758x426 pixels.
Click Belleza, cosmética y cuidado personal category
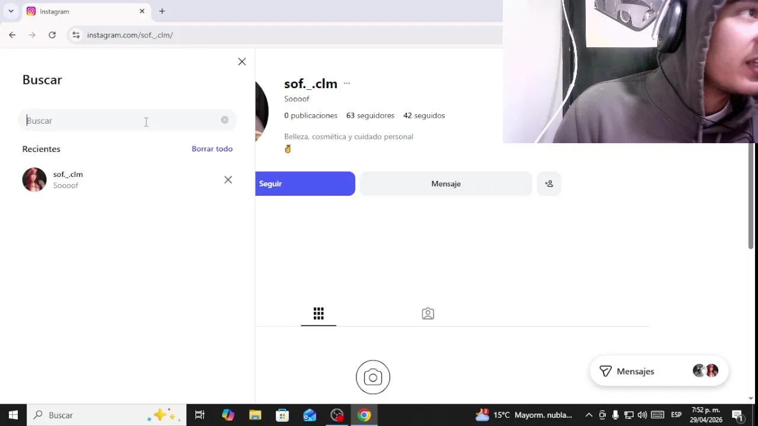tap(349, 137)
